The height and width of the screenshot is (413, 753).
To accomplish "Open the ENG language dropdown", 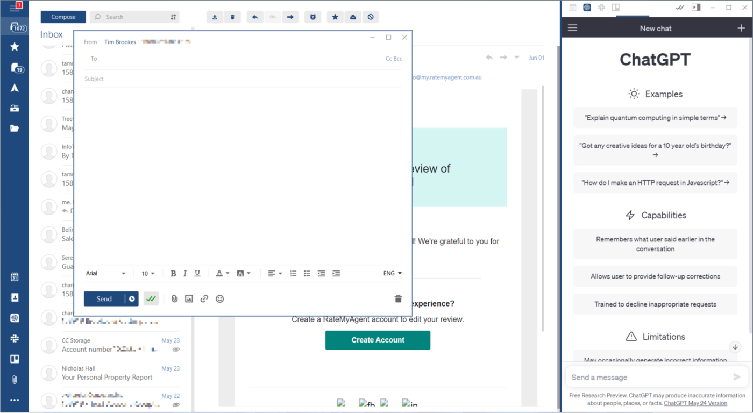I will tap(393, 274).
